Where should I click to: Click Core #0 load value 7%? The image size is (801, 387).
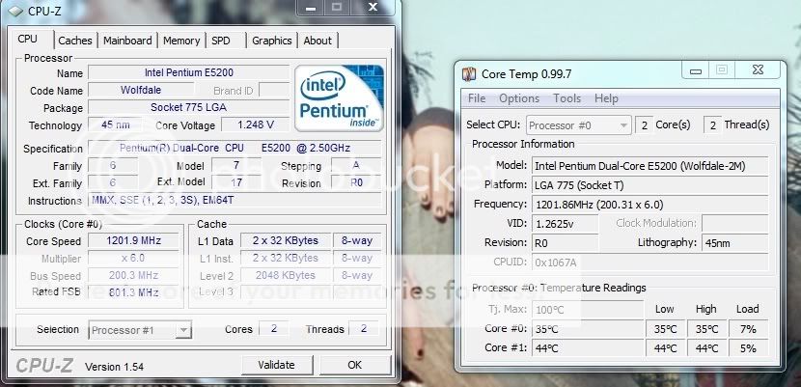pyautogui.click(x=748, y=329)
